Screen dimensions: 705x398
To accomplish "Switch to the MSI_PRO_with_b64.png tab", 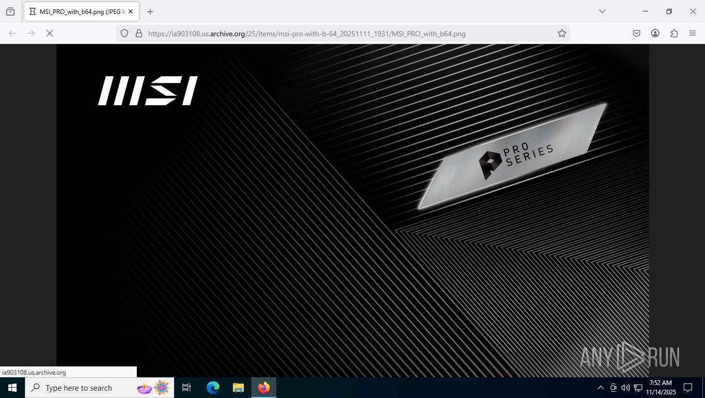I will tap(80, 11).
